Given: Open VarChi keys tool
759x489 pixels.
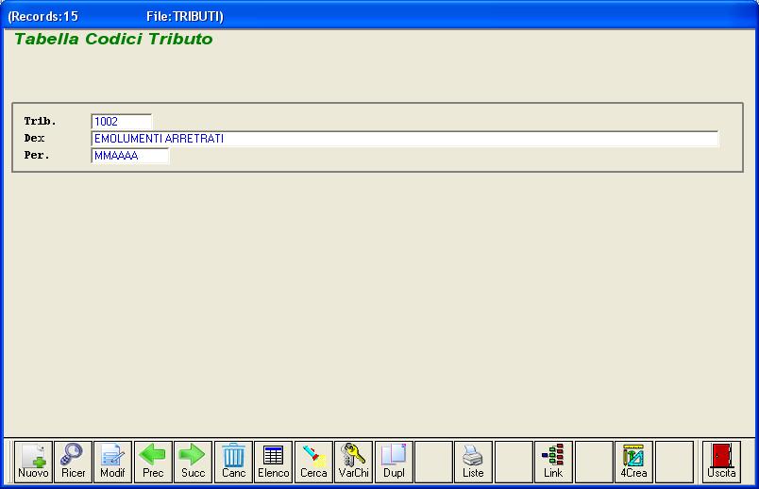Looking at the screenshot, I should point(353,462).
